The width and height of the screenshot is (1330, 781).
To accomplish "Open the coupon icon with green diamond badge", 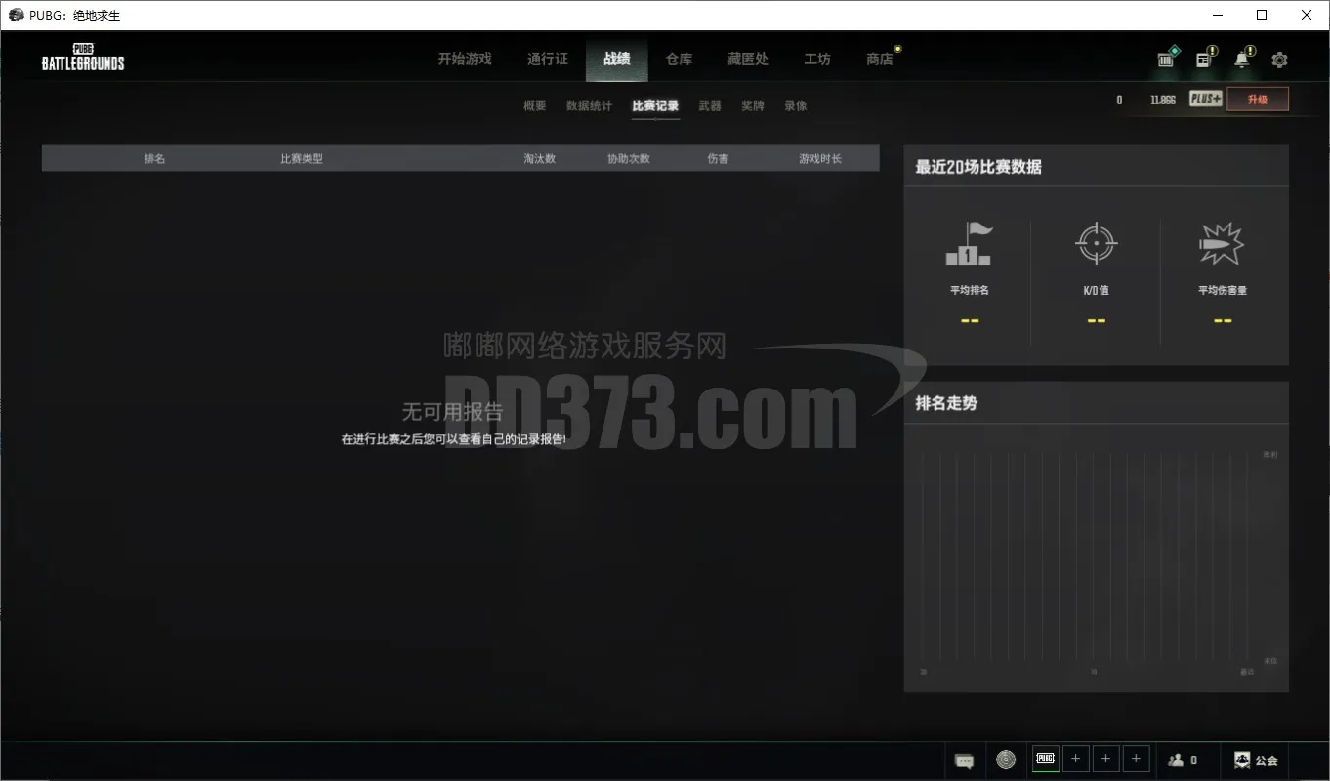I will (1167, 59).
